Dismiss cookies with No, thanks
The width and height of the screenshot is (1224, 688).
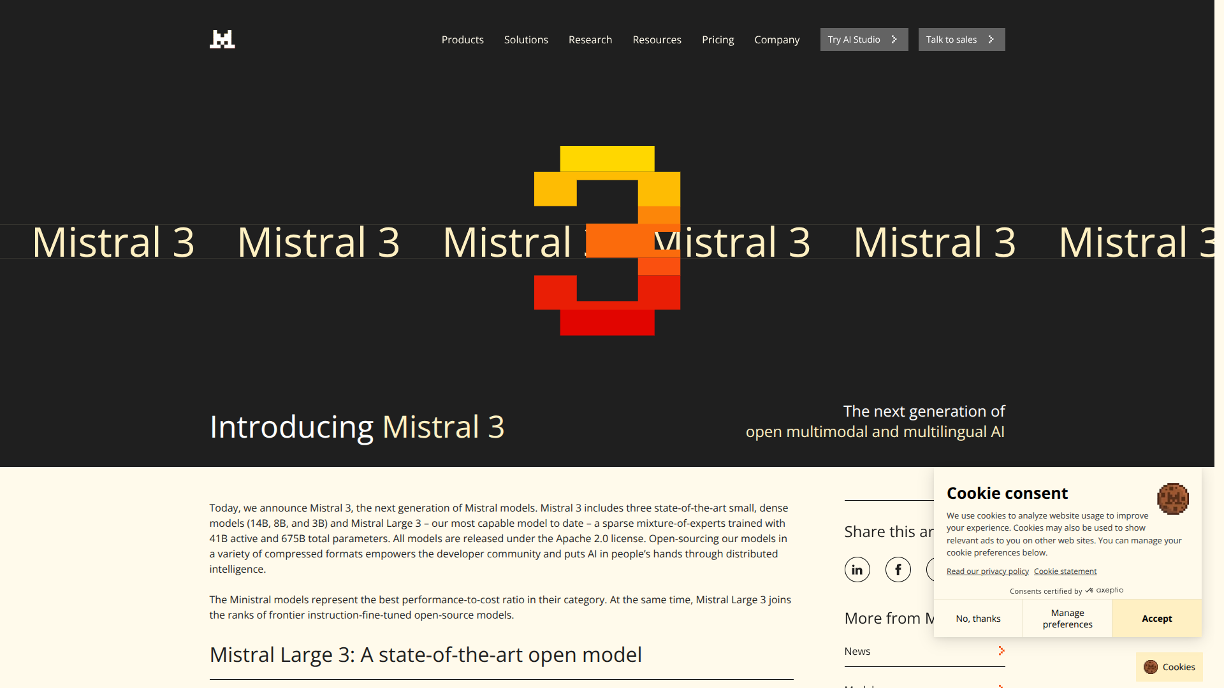coord(978,618)
